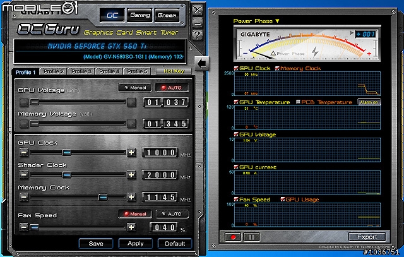The height and width of the screenshot is (257, 404).
Task: Select Gaming mode button
Action: click(x=140, y=15)
